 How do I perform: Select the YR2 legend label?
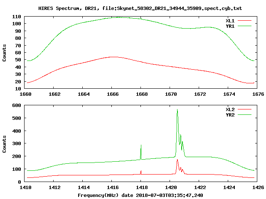tap(230, 115)
